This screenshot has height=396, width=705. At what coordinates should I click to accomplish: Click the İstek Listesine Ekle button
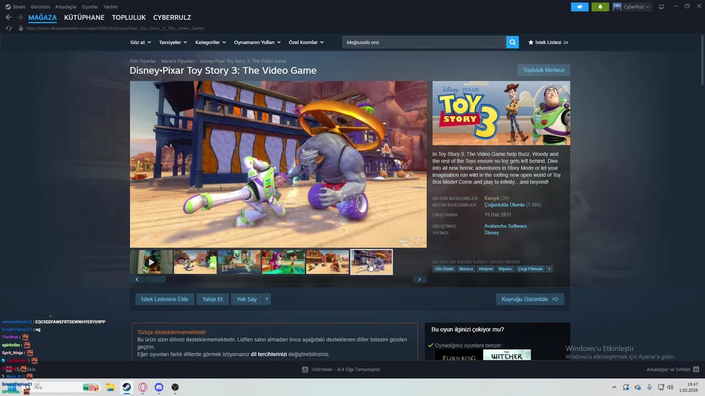click(165, 299)
